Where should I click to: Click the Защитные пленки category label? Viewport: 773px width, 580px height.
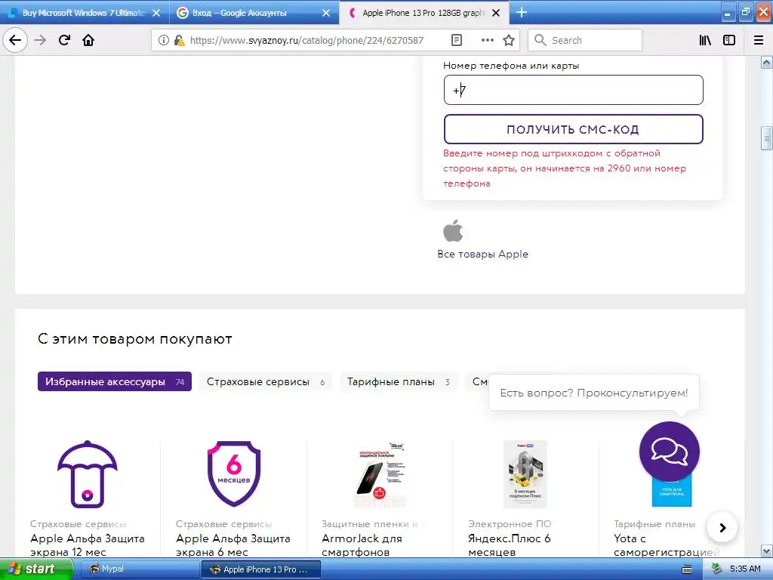coord(373,524)
